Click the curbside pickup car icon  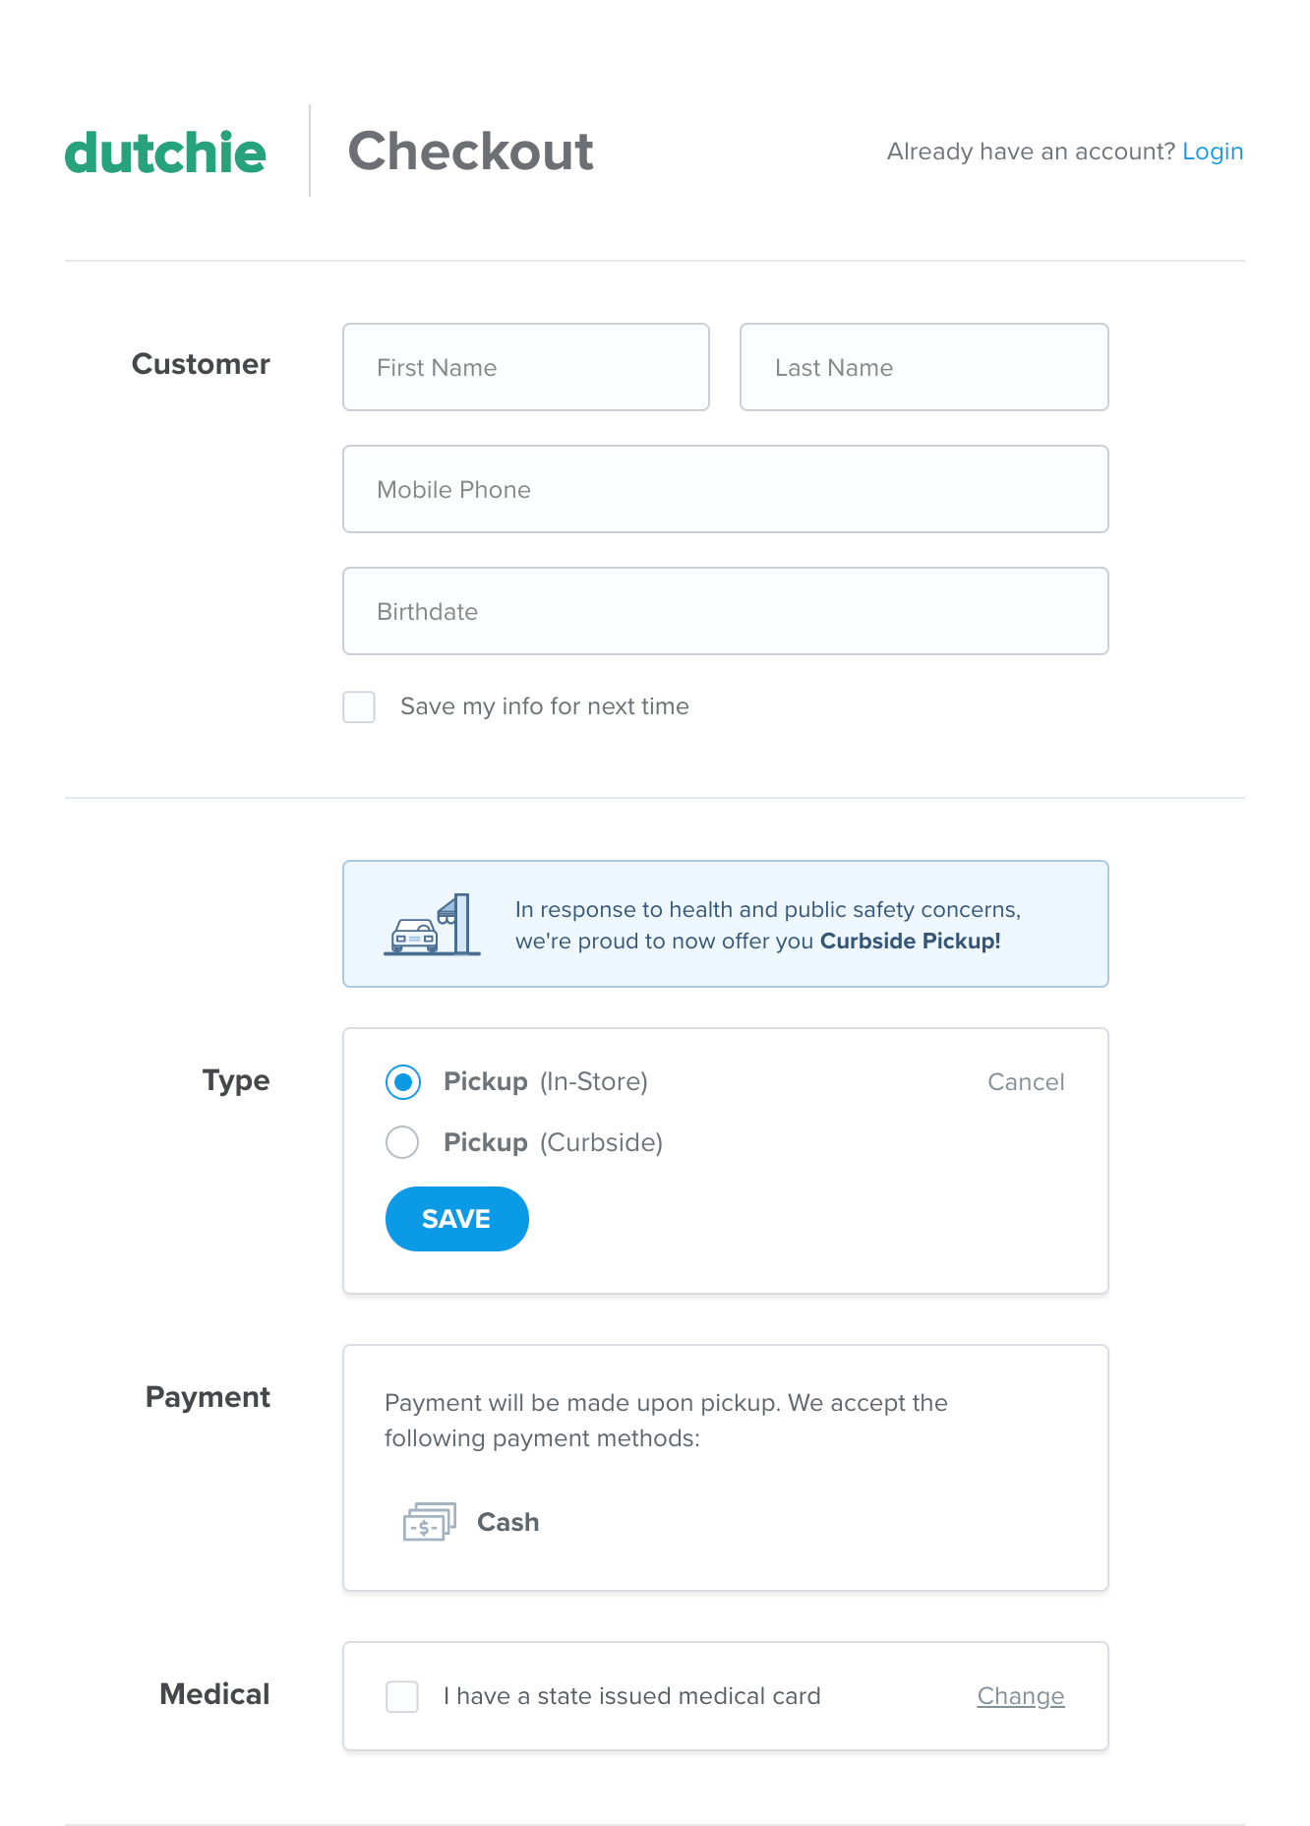tap(431, 926)
